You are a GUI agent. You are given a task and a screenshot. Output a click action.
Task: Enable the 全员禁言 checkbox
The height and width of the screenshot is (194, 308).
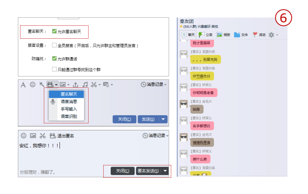click(54, 45)
